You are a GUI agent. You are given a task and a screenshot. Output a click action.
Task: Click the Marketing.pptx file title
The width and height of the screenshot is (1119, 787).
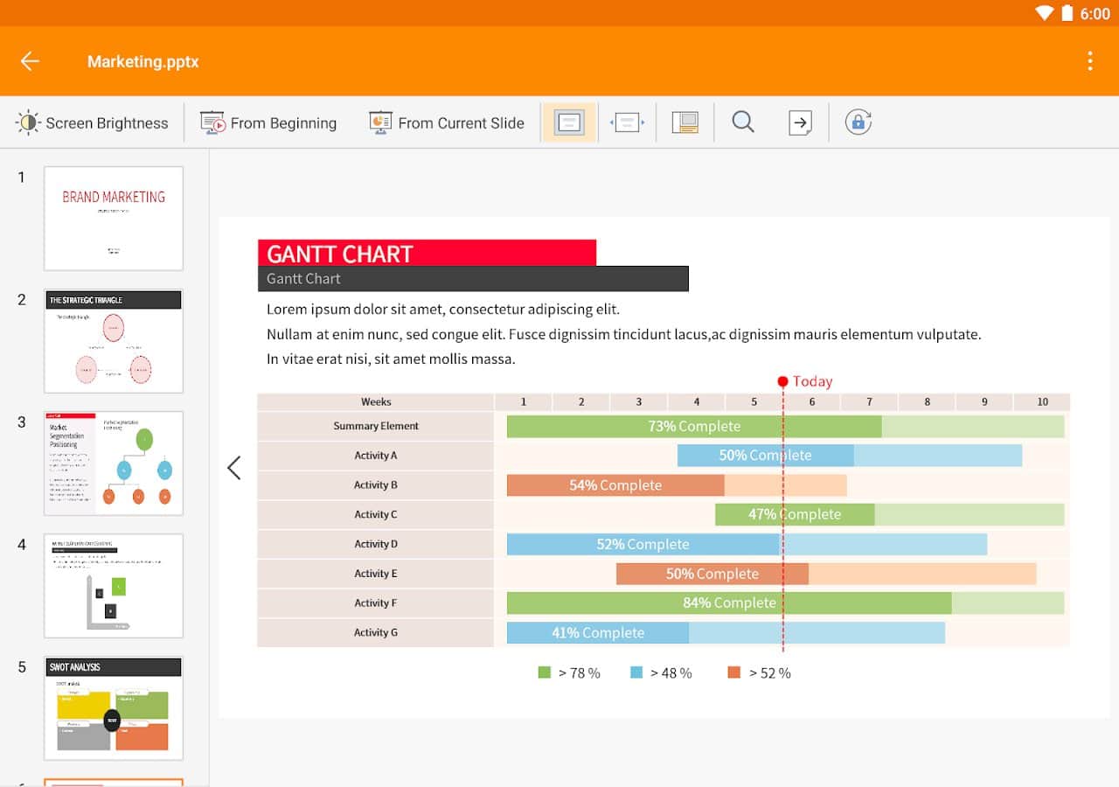coord(143,62)
